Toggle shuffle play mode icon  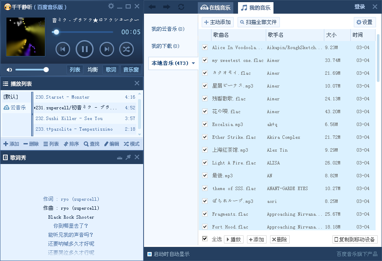126,49
